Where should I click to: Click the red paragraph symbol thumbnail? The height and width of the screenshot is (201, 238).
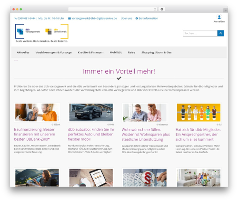point(145,177)
